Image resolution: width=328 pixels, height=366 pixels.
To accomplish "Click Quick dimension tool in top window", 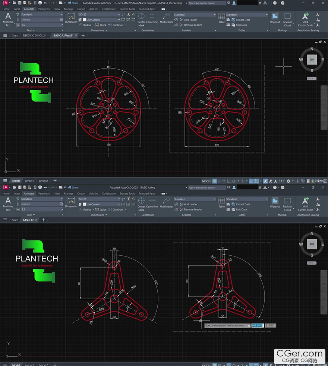I will 101,25.
